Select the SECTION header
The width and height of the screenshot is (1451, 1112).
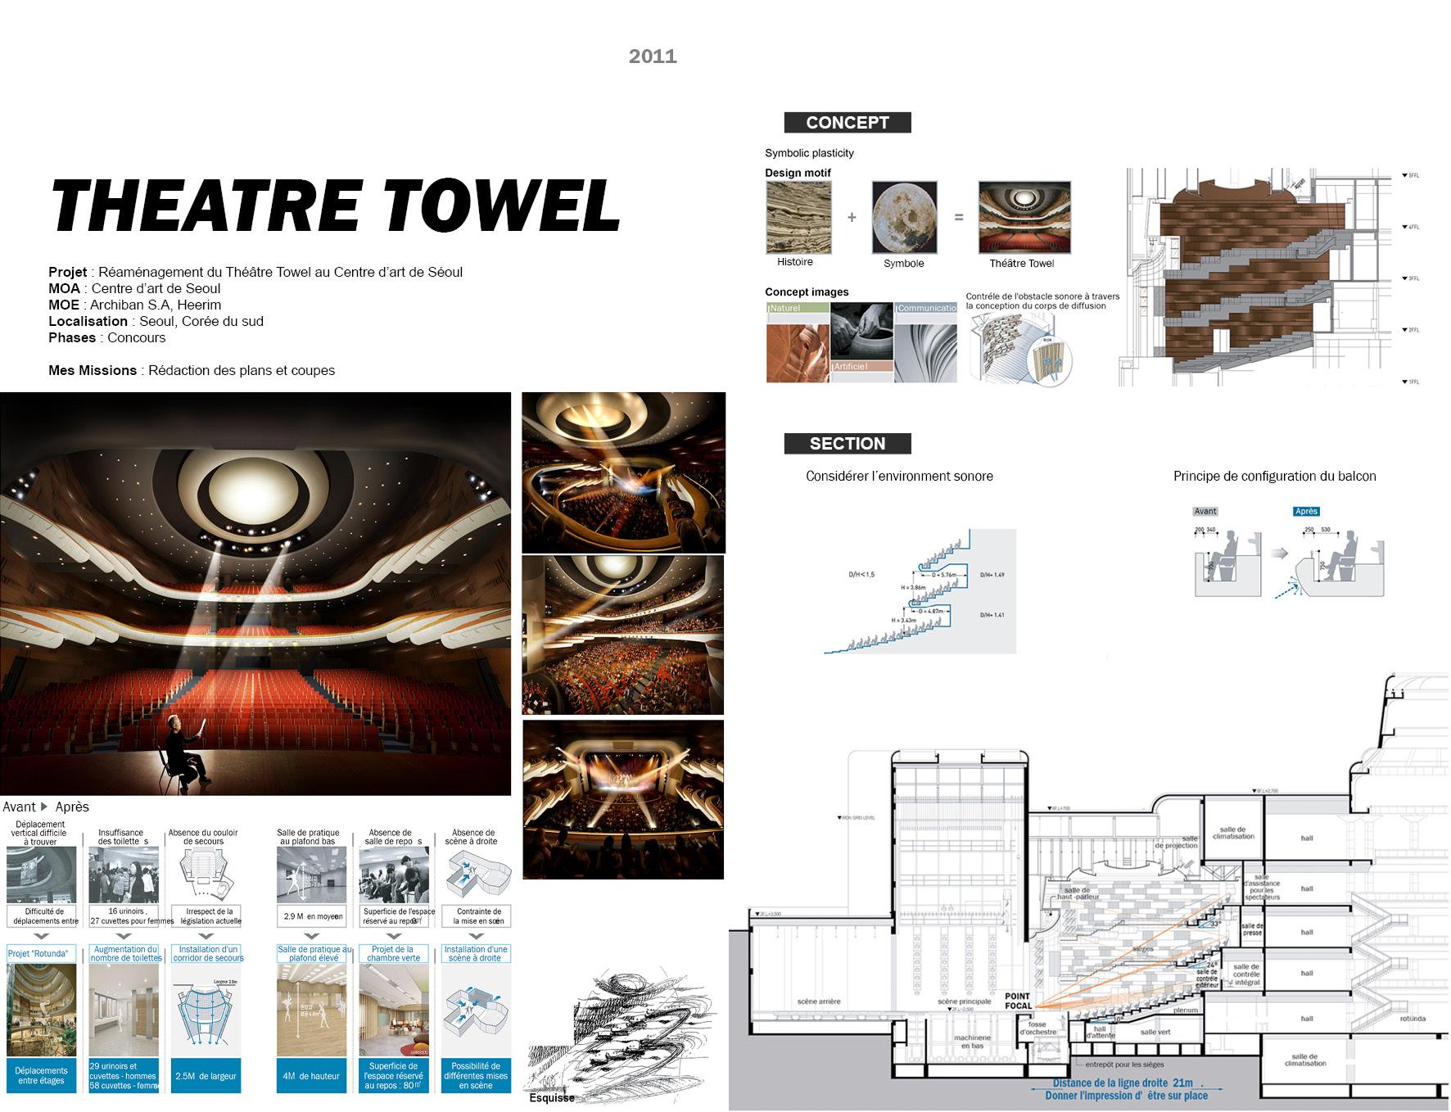[x=848, y=444]
